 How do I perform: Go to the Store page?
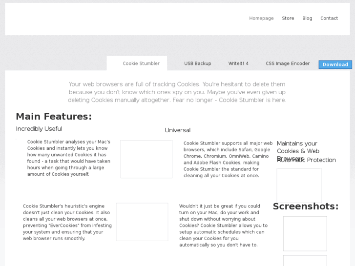coord(288,18)
